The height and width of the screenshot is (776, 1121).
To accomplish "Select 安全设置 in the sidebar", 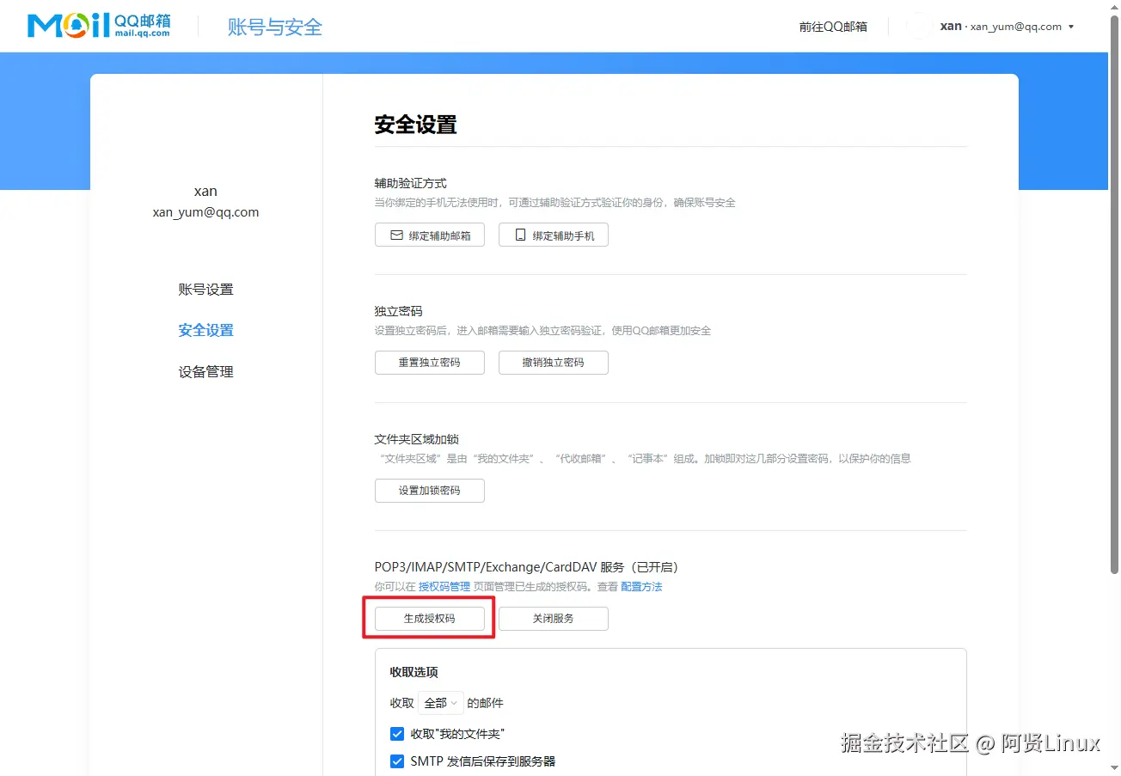I will pos(205,331).
